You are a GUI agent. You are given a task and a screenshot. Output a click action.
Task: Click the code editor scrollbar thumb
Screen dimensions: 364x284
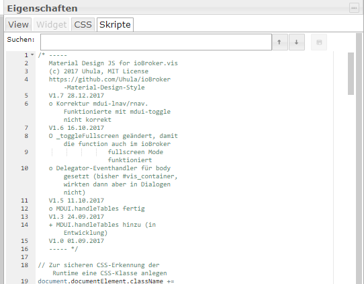pos(351,73)
